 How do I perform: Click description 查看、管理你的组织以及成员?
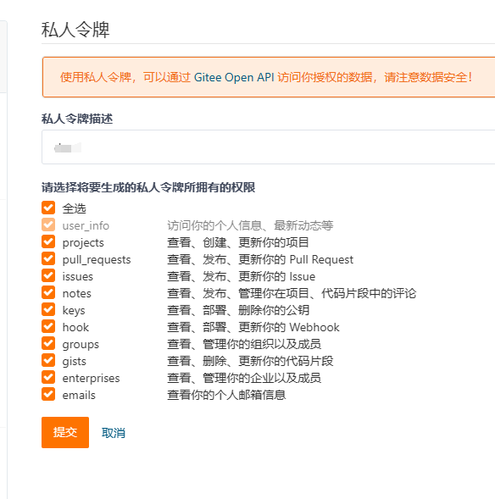[x=244, y=344]
